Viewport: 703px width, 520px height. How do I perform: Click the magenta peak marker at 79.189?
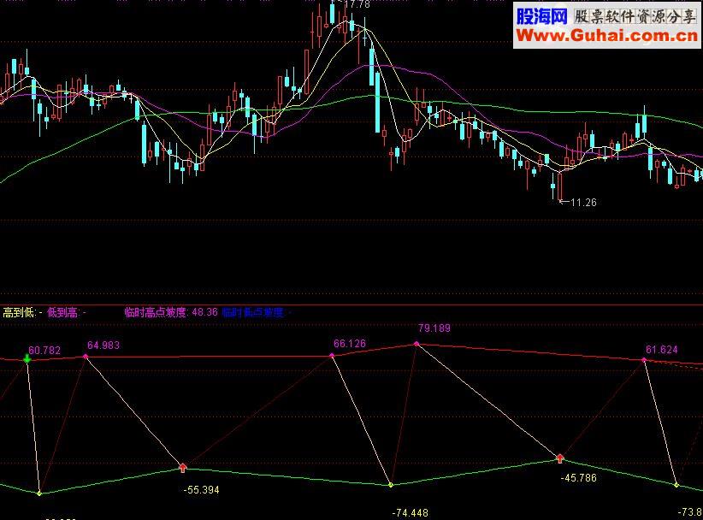(416, 344)
